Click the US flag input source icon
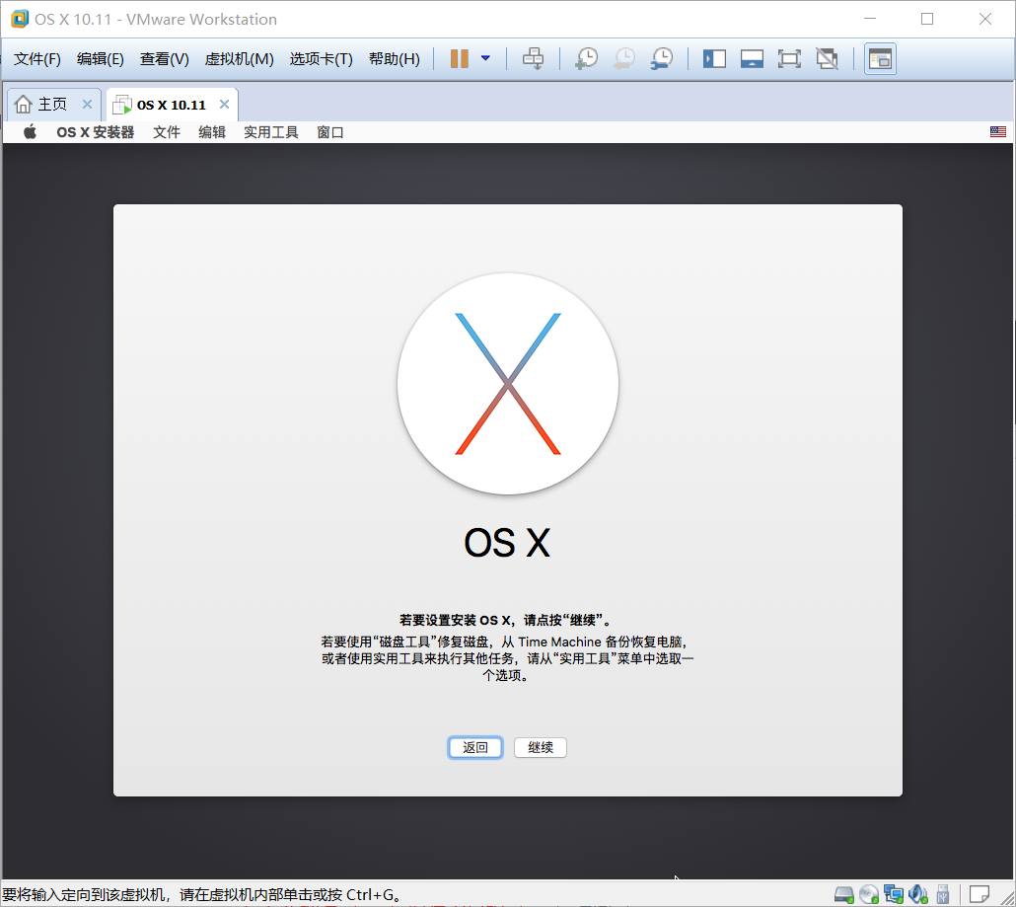This screenshot has height=907, width=1016. pos(998,131)
